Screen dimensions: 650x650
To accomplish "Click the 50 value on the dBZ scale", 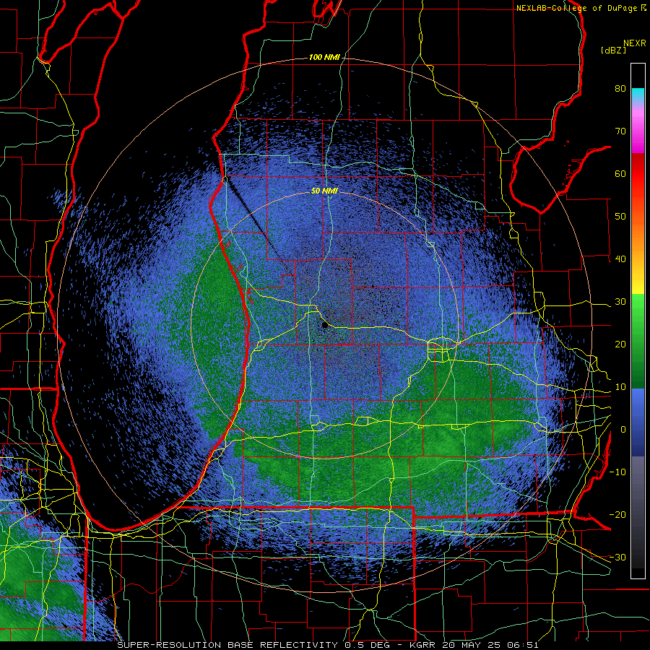I will click(620, 217).
